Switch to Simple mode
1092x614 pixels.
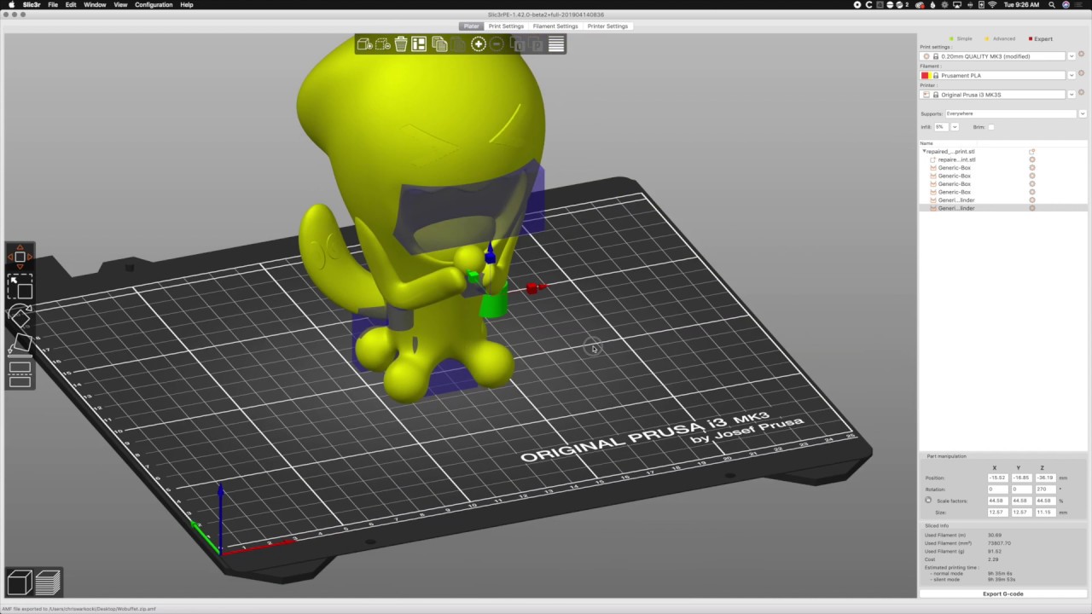point(961,38)
